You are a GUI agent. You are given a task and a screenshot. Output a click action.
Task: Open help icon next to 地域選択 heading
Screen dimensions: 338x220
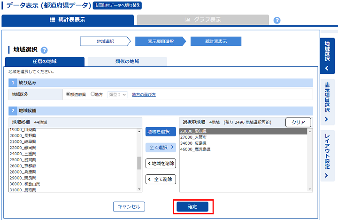(x=44, y=50)
